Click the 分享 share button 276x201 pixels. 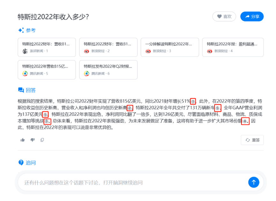click(x=252, y=17)
